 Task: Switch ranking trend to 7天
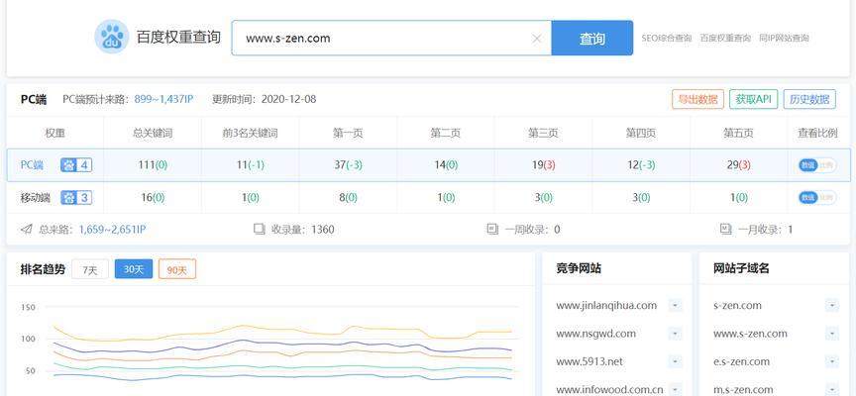coord(90,269)
